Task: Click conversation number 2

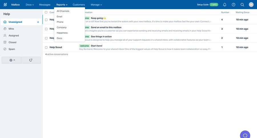Action: pos(222,38)
